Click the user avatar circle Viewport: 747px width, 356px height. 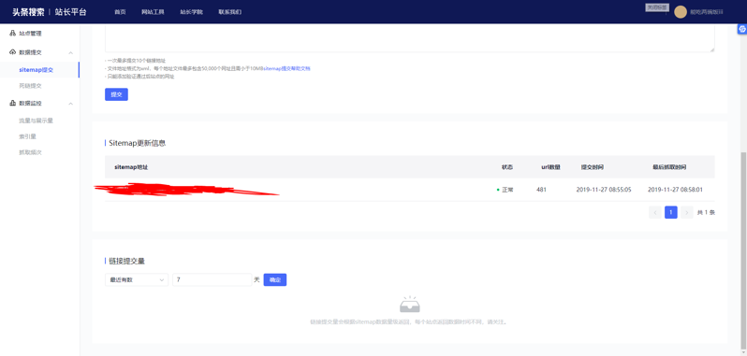[681, 12]
